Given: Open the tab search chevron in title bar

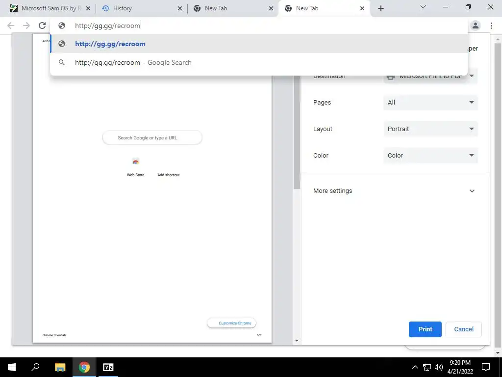Looking at the screenshot, I should click(x=423, y=7).
